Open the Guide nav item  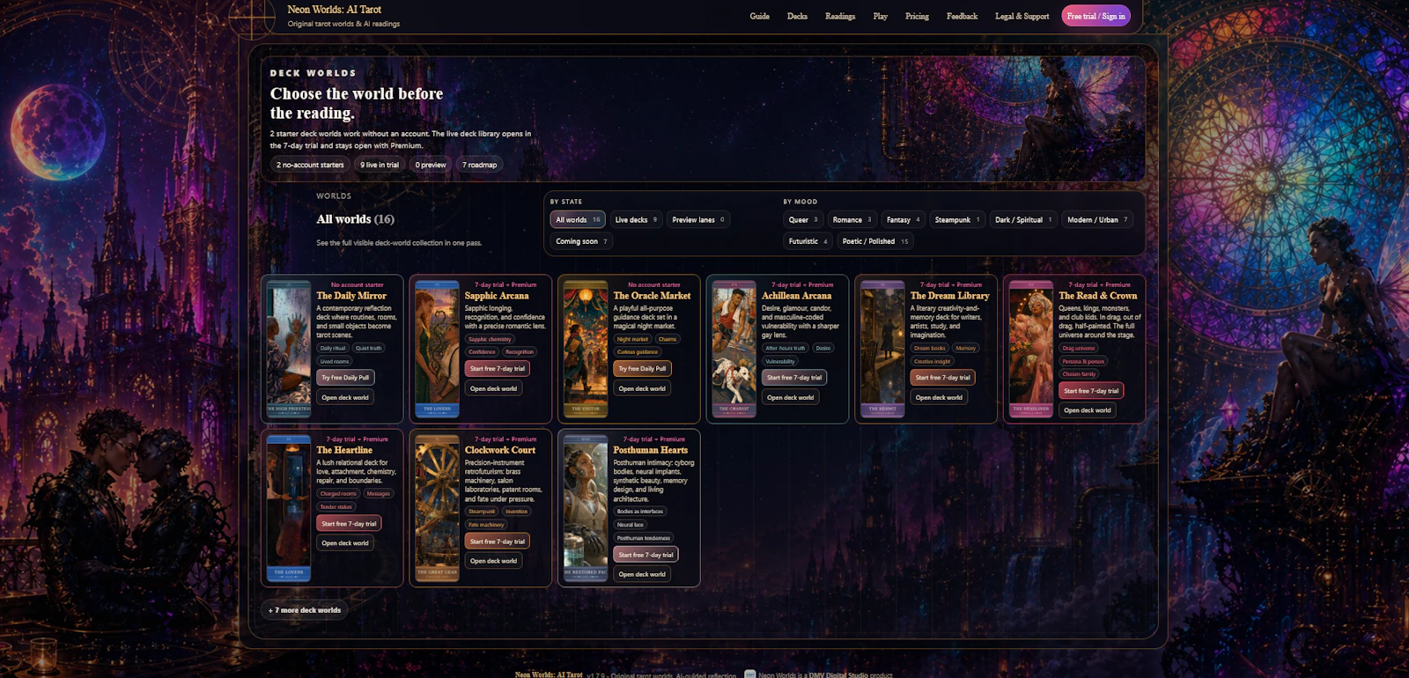click(759, 16)
